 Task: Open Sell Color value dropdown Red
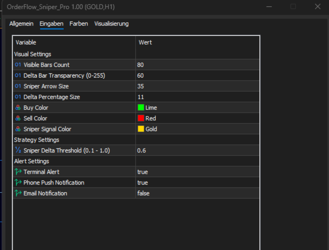point(197,118)
